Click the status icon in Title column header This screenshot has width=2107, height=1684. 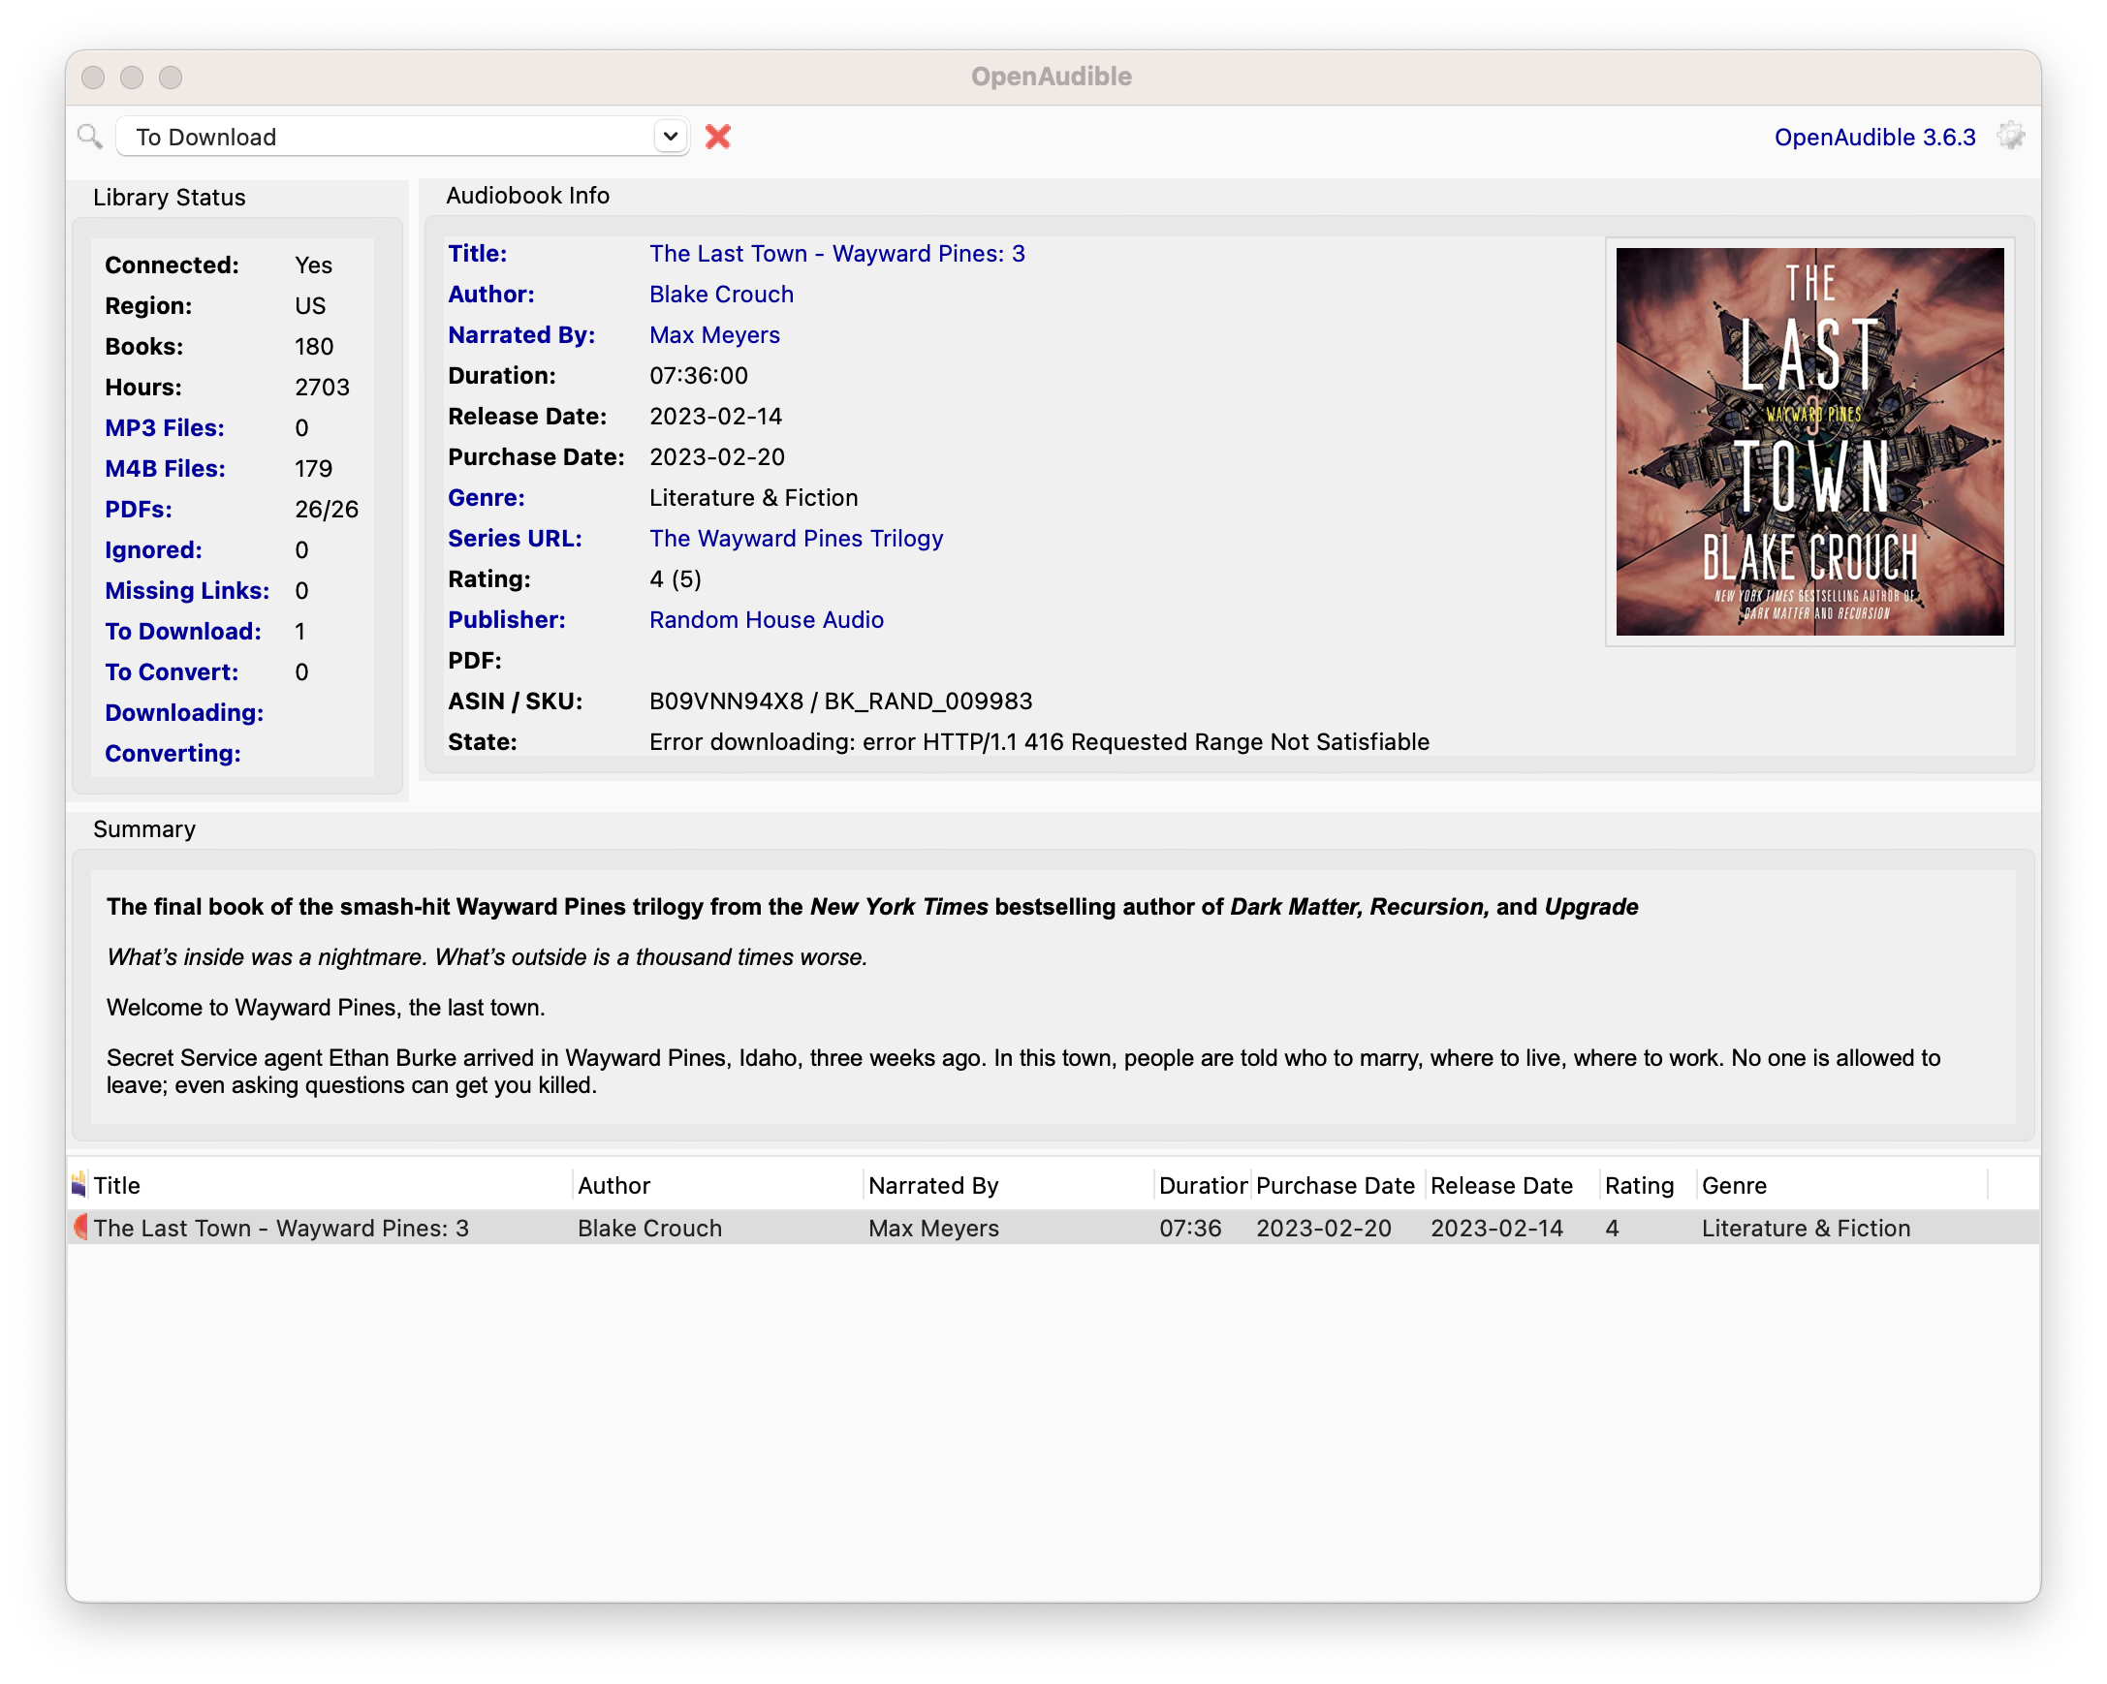click(x=79, y=1185)
